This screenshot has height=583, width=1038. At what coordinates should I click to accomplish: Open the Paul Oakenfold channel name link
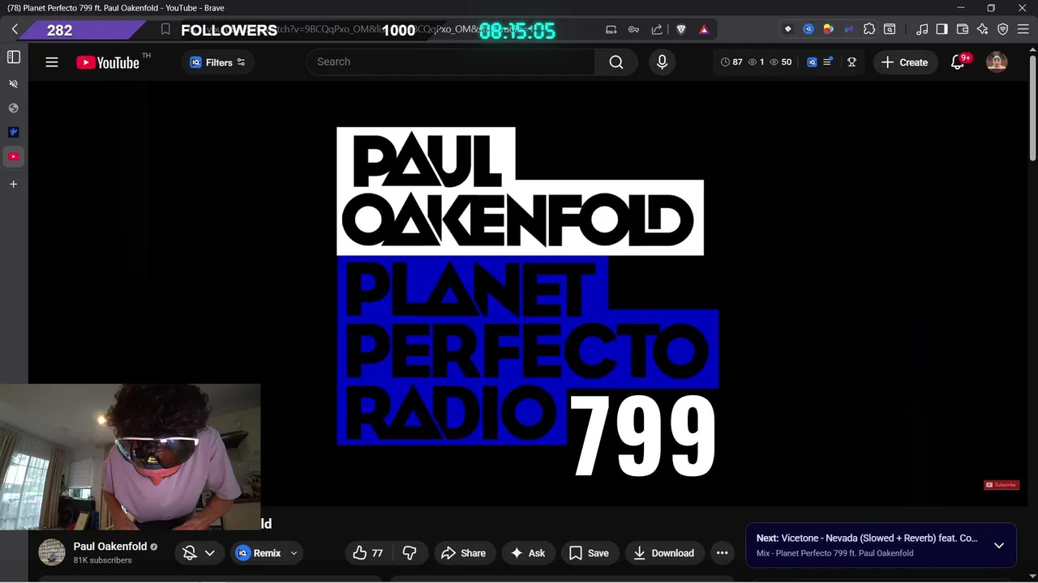[x=110, y=547]
